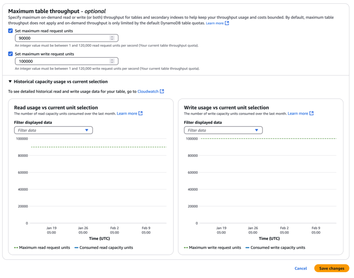The width and height of the screenshot is (354, 278).
Task: Click external link icon in Write usage panel
Action: click(x=311, y=113)
